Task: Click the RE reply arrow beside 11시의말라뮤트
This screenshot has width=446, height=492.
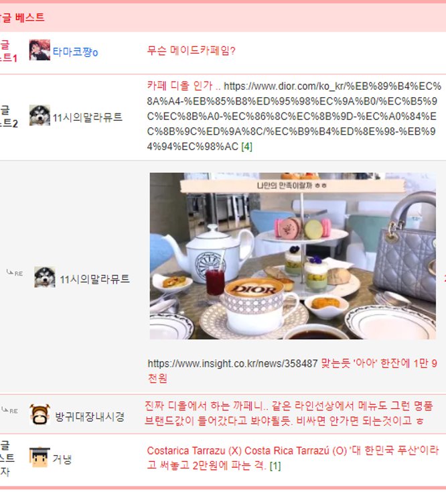Action: coord(15,273)
